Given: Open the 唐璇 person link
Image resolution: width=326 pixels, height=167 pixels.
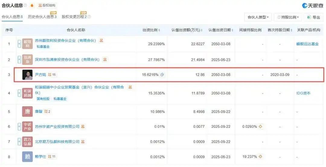Looking at the screenshot, I should click(39, 112).
